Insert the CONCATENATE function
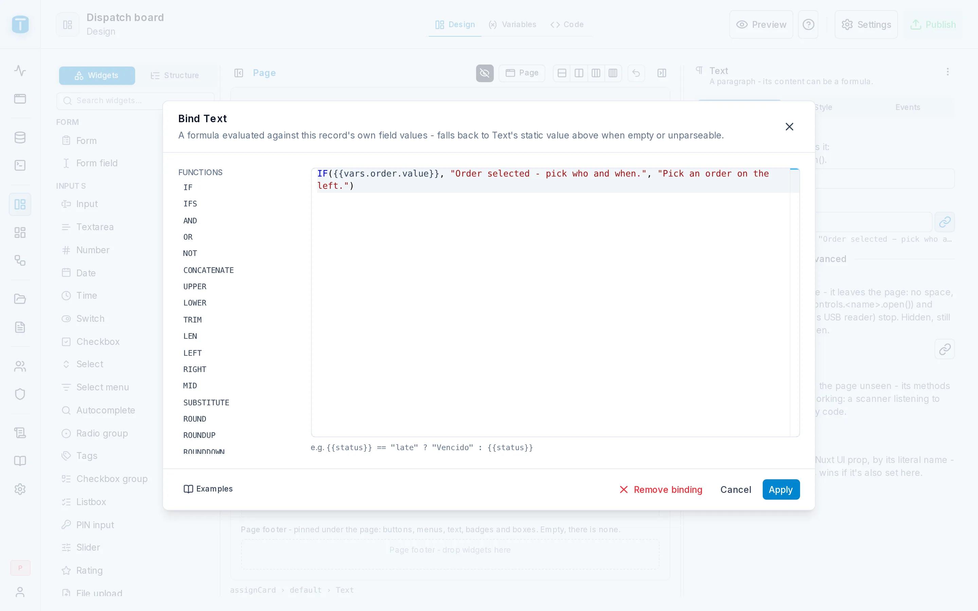The height and width of the screenshot is (611, 978). (209, 270)
